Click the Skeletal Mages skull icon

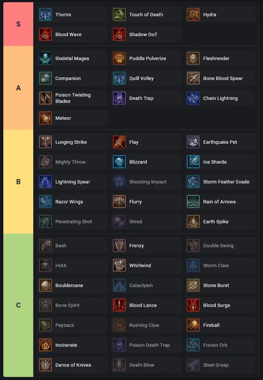45,58
